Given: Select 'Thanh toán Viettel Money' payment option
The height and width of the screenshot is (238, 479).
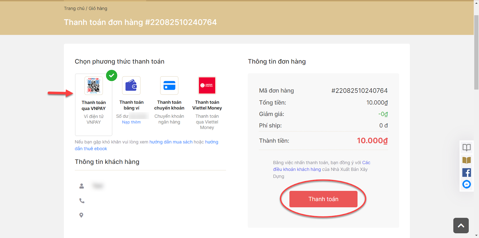Looking at the screenshot, I should click(x=207, y=105).
